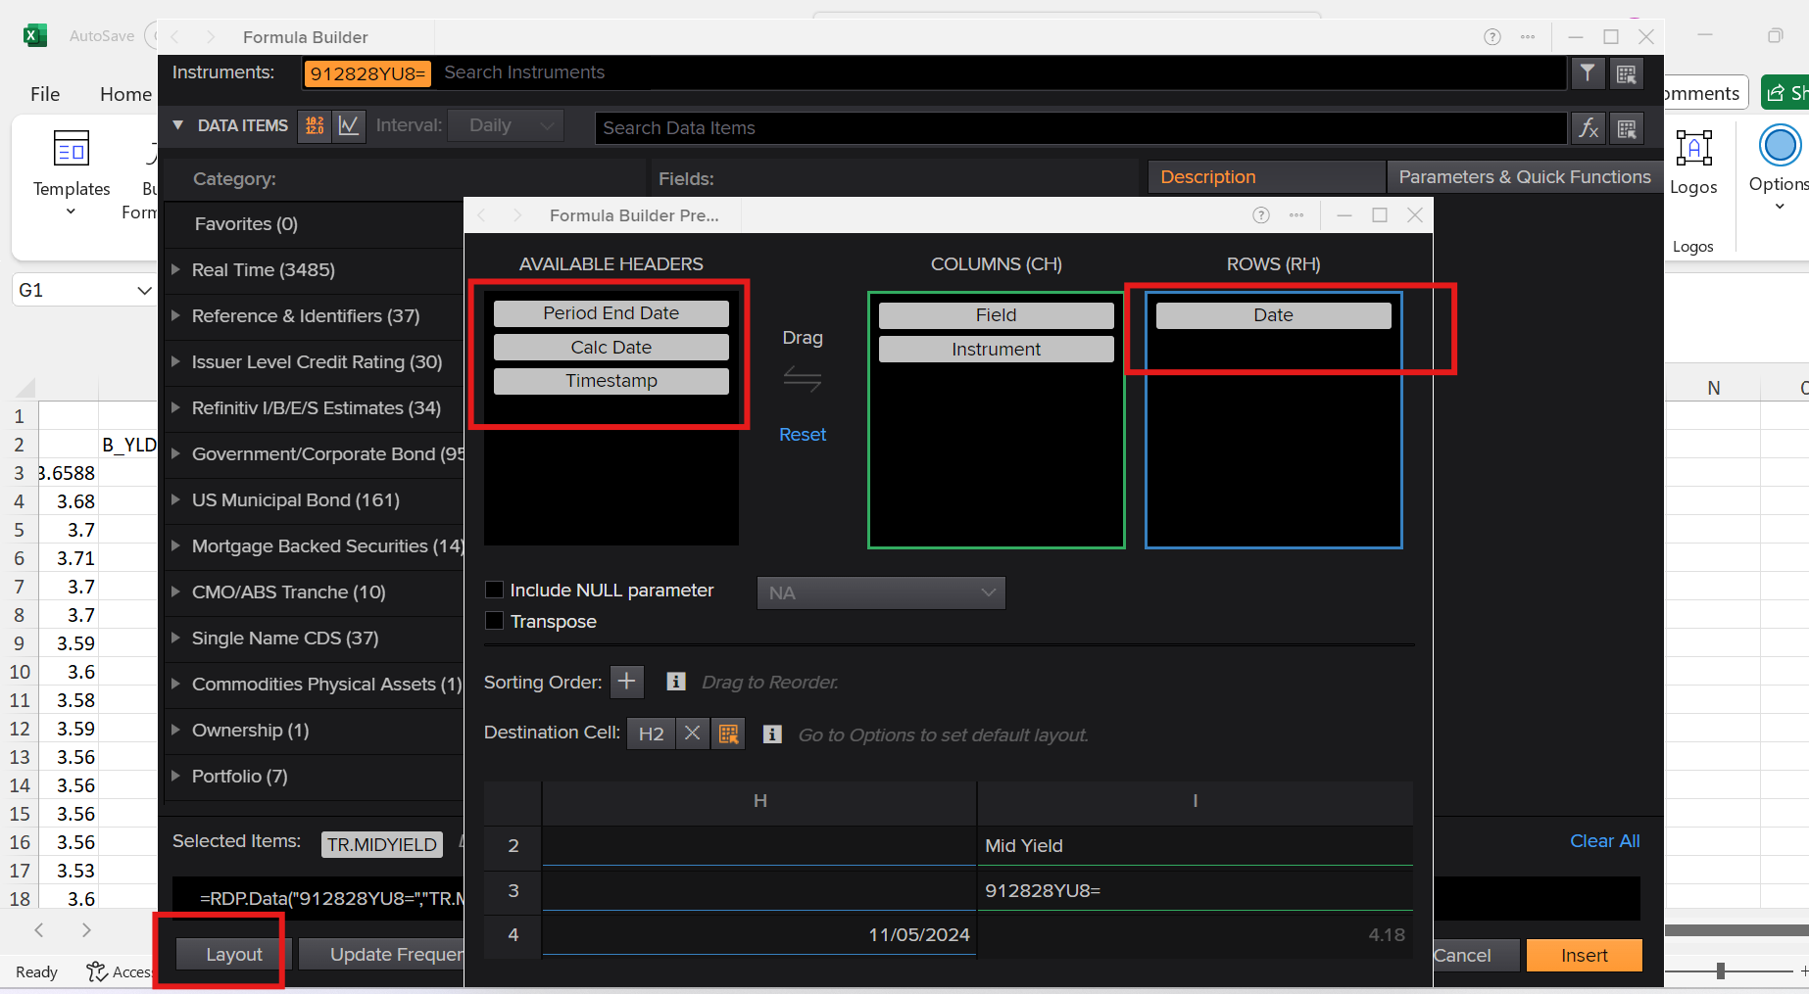Click the grid icon beside Instruments search
The image size is (1809, 994).
(x=1627, y=73)
